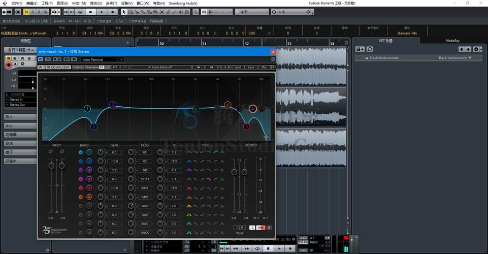
Task: Open the 文件(F) menu
Action: pyautogui.click(x=17, y=3)
